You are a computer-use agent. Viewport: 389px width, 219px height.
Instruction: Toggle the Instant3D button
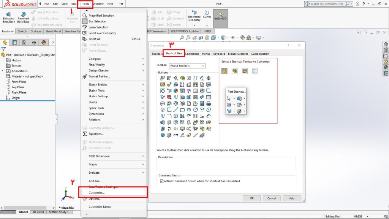tap(220, 18)
